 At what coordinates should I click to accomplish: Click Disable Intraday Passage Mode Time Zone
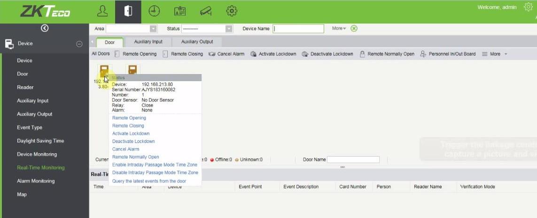pyautogui.click(x=155, y=173)
